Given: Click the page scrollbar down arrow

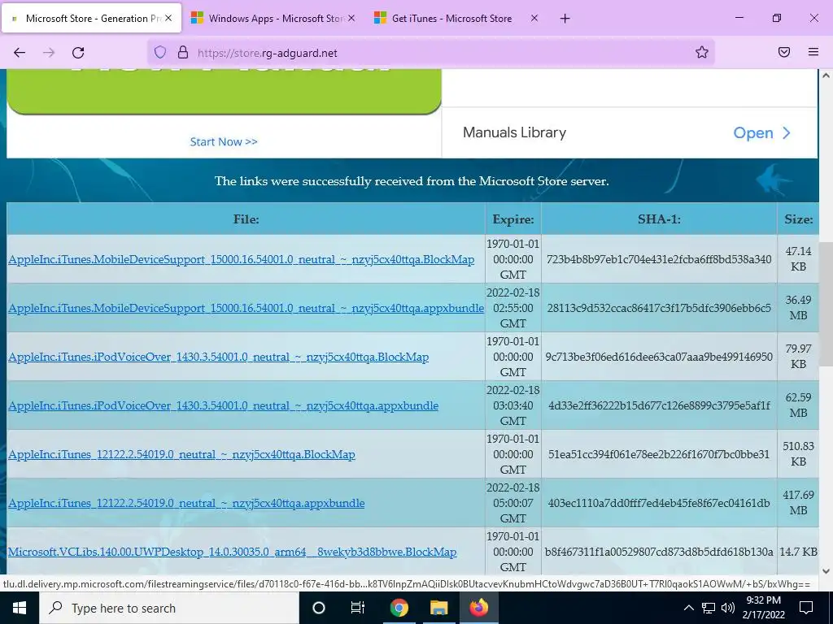Looking at the screenshot, I should tap(826, 571).
